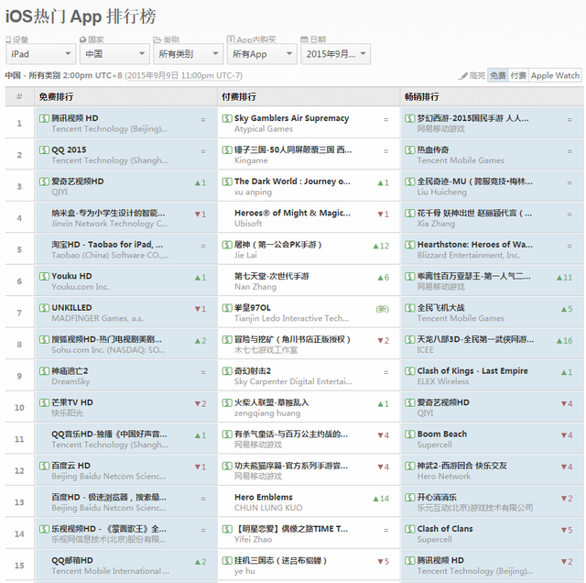Click the $ icon next to Youku HD

(x=44, y=276)
